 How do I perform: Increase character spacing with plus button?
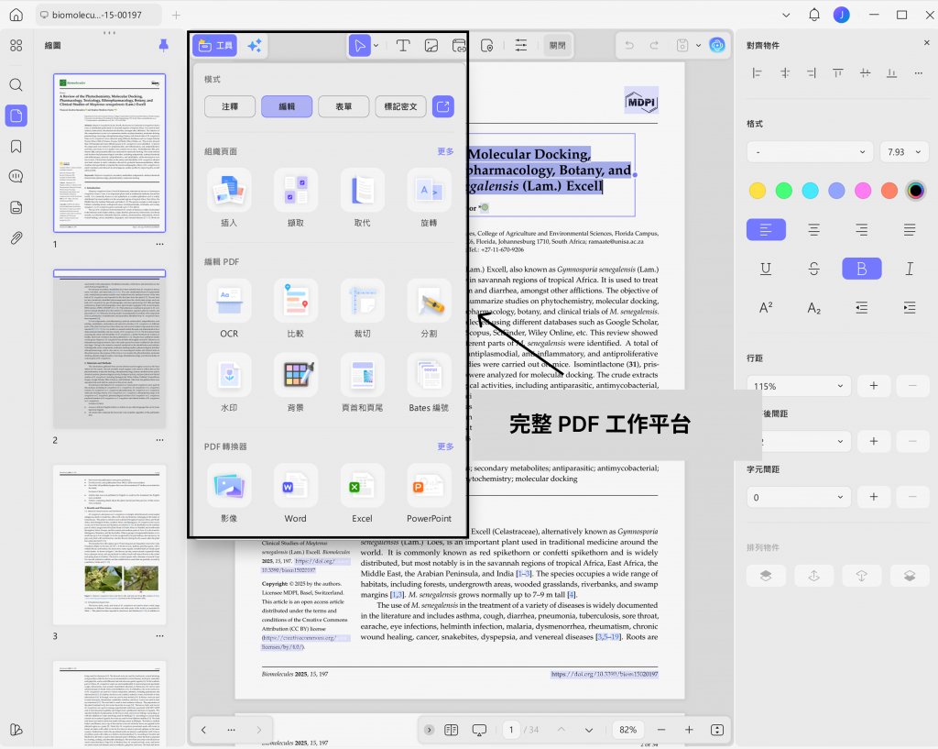coord(873,497)
